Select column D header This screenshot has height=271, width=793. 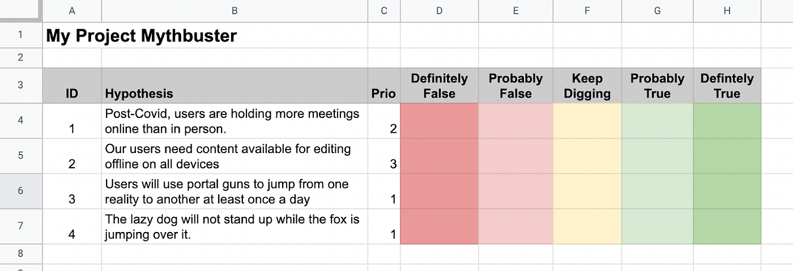[439, 11]
